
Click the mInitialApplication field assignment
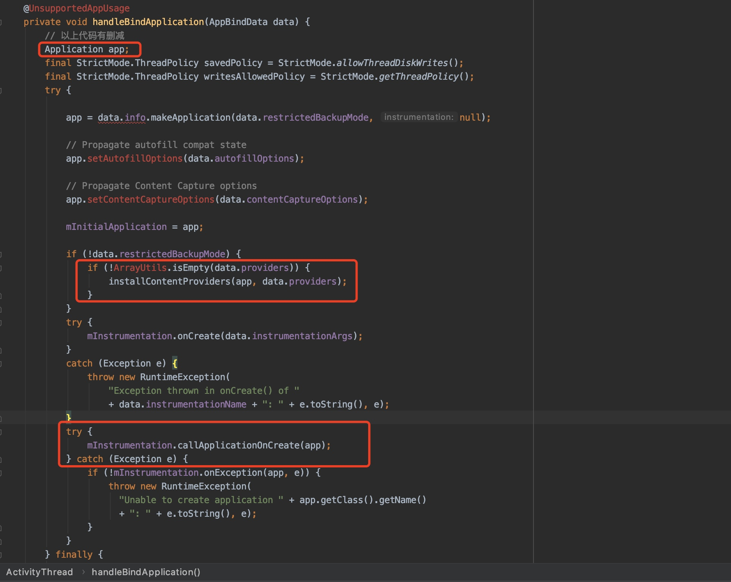(x=116, y=227)
